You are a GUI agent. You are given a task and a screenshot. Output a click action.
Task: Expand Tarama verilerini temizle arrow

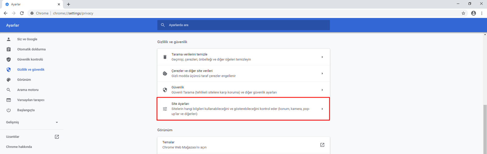pyautogui.click(x=322, y=57)
